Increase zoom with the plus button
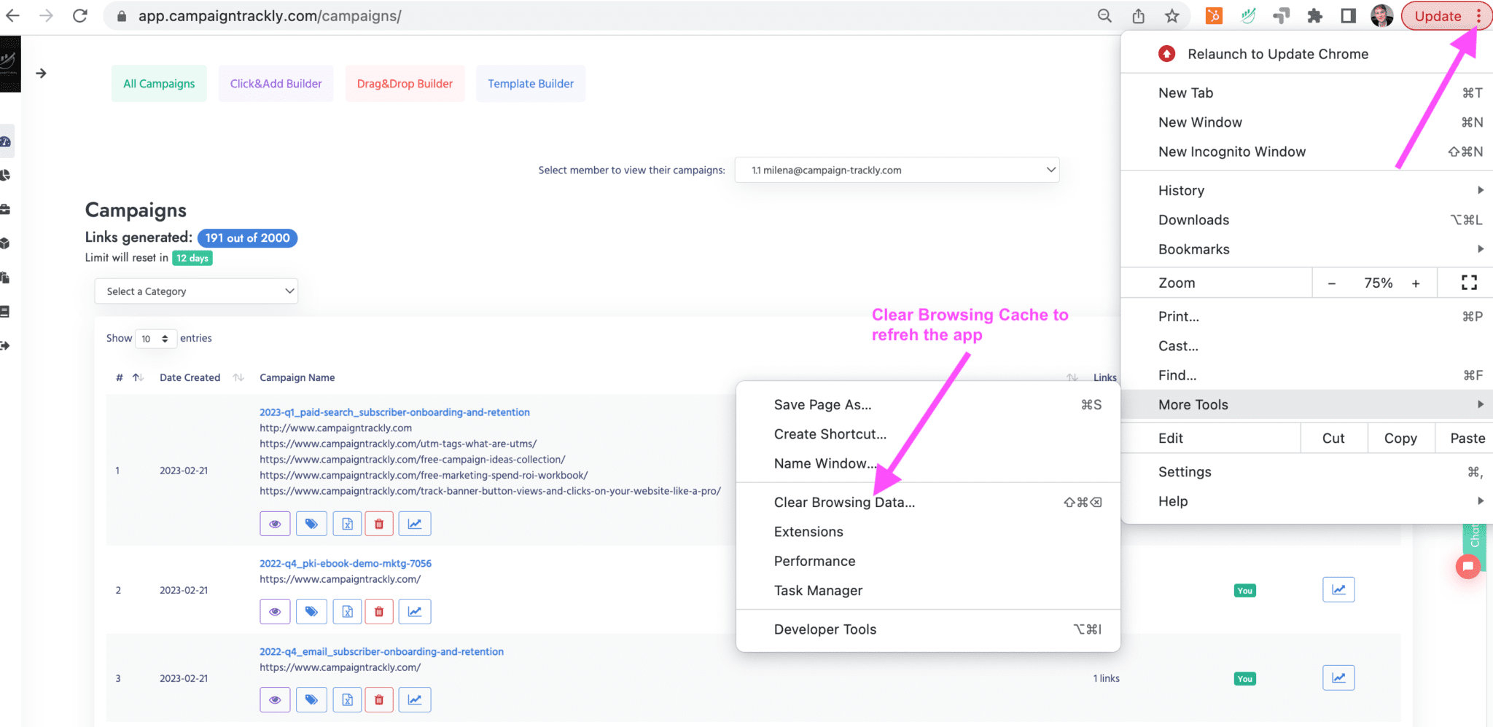The width and height of the screenshot is (1493, 727). 1416,283
